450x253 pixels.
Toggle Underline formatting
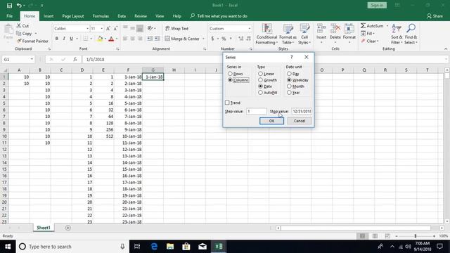71,39
